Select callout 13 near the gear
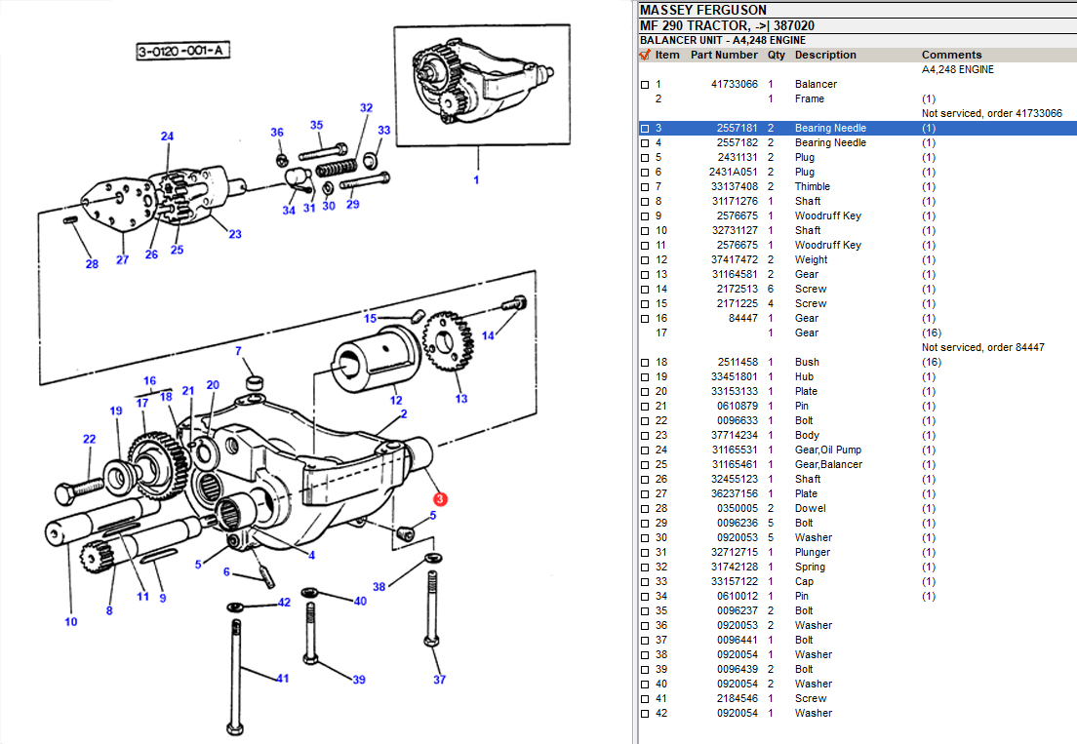Viewport: 1077px width, 744px height. pos(460,398)
